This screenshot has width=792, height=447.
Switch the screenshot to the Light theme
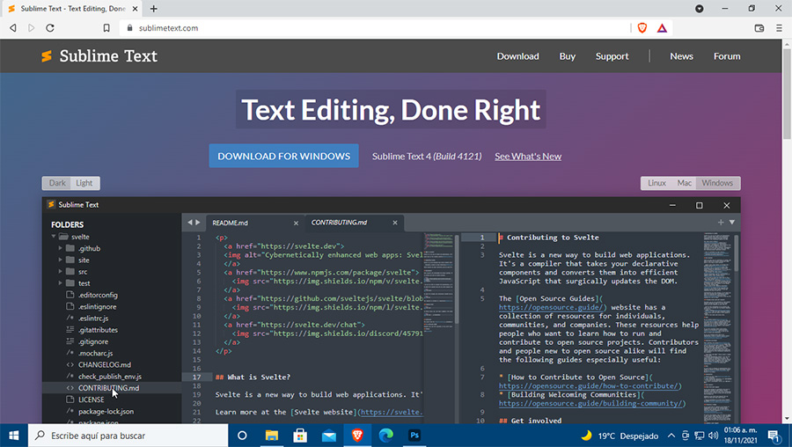tap(84, 183)
